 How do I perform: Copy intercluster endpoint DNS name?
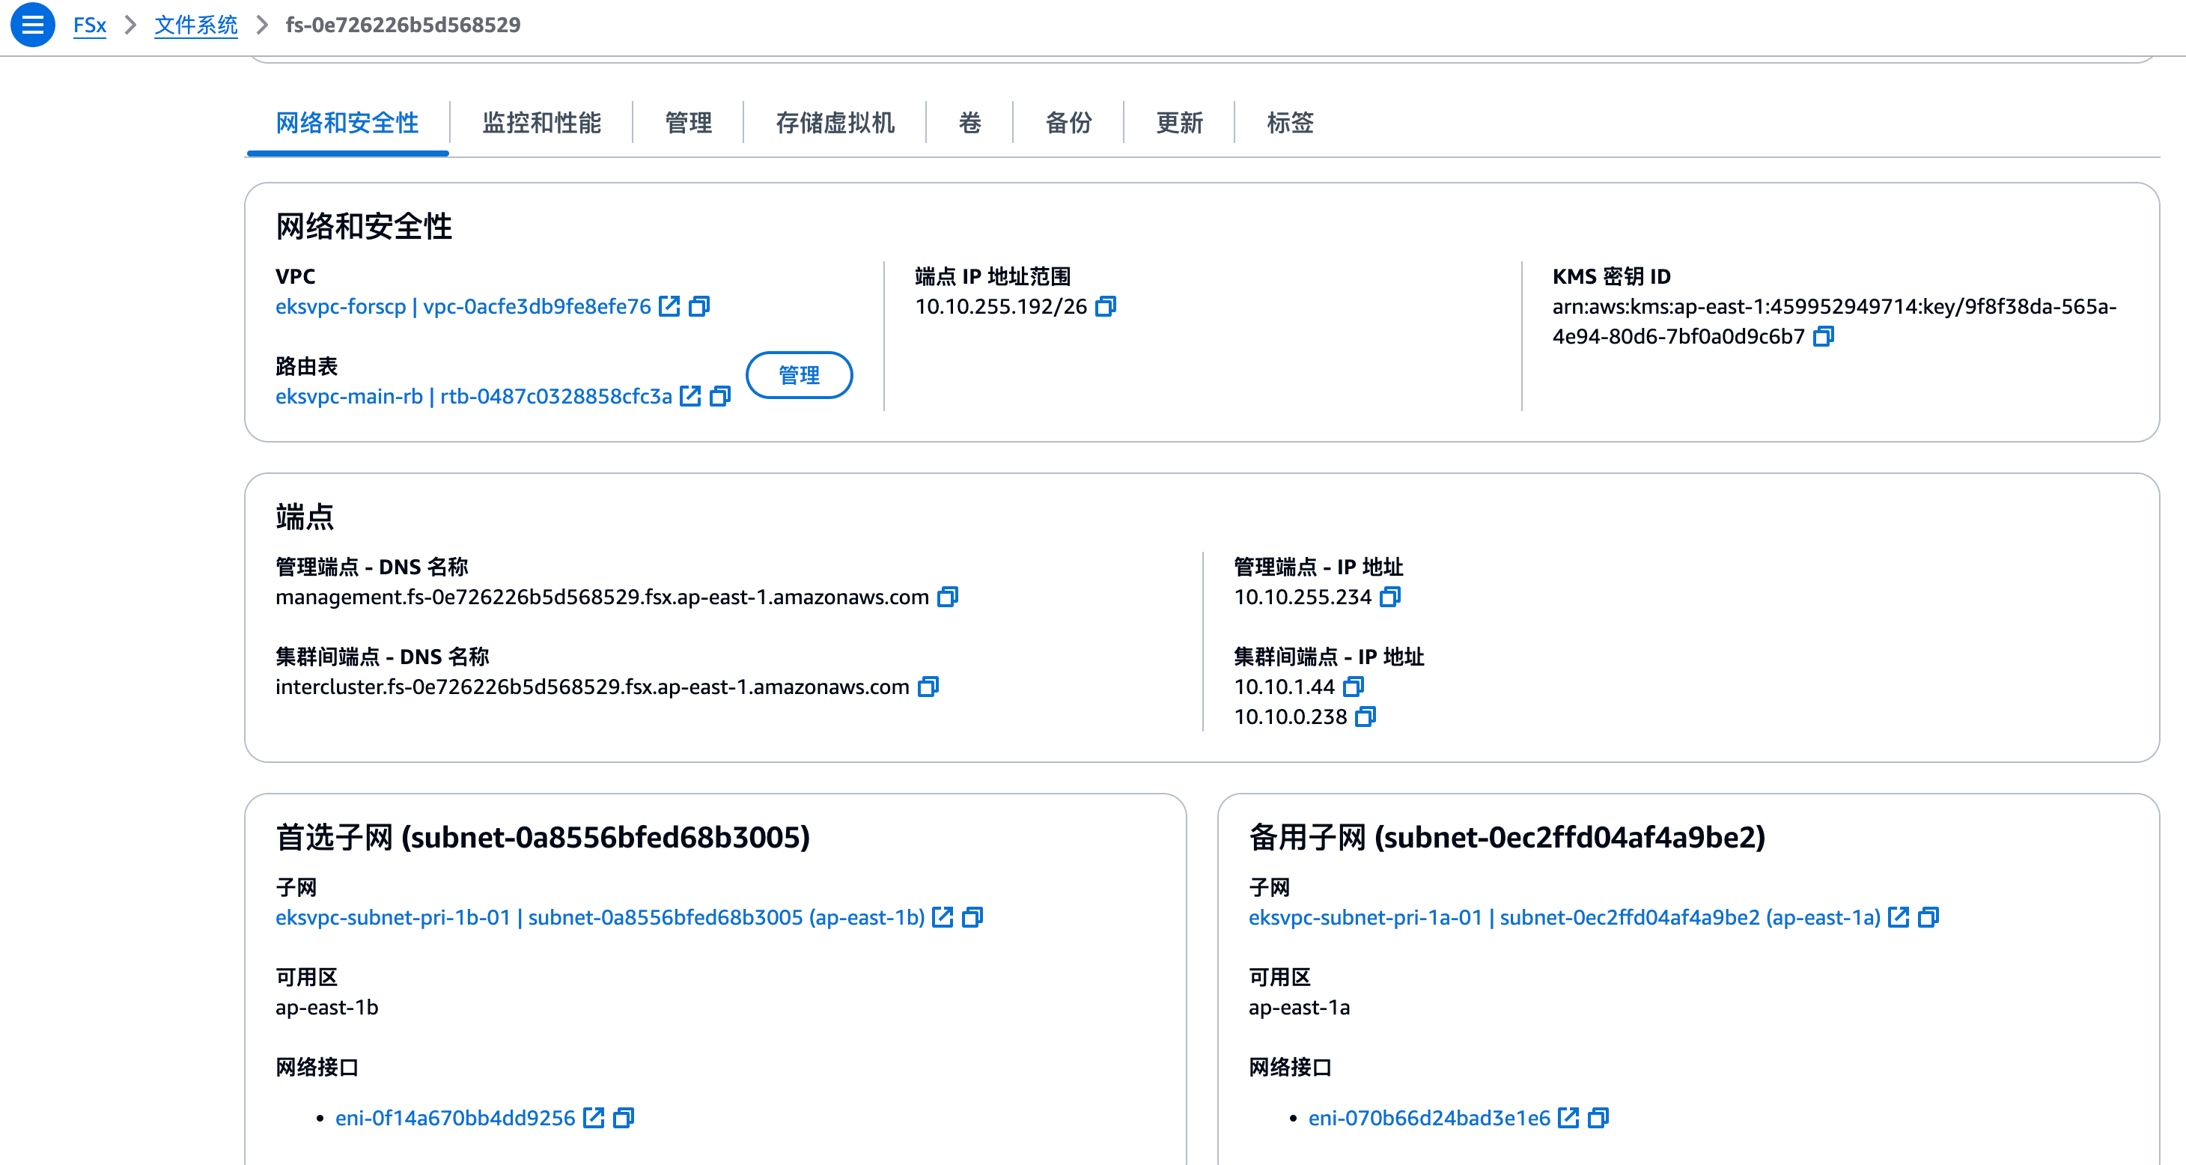(x=928, y=687)
